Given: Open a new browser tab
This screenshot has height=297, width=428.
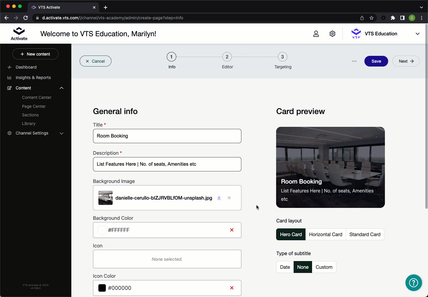Looking at the screenshot, I should click(x=106, y=7).
